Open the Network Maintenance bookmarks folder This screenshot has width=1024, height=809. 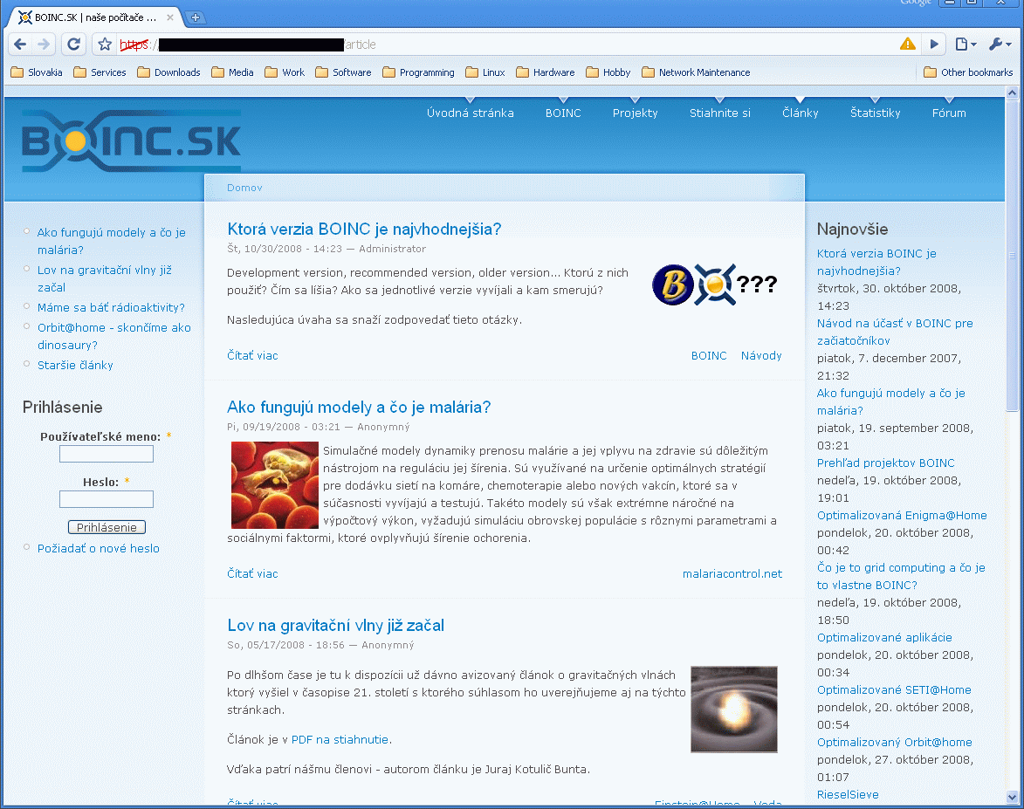pyautogui.click(x=696, y=72)
